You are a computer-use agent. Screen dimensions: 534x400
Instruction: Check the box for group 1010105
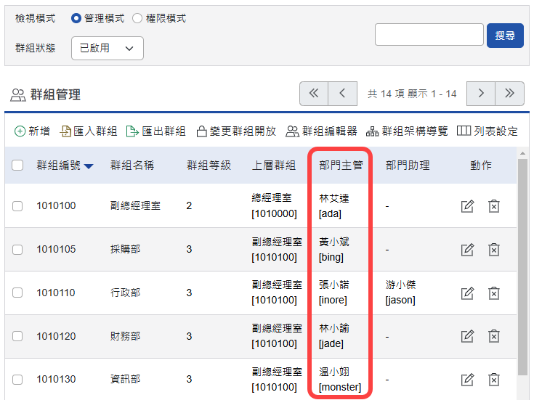18,249
